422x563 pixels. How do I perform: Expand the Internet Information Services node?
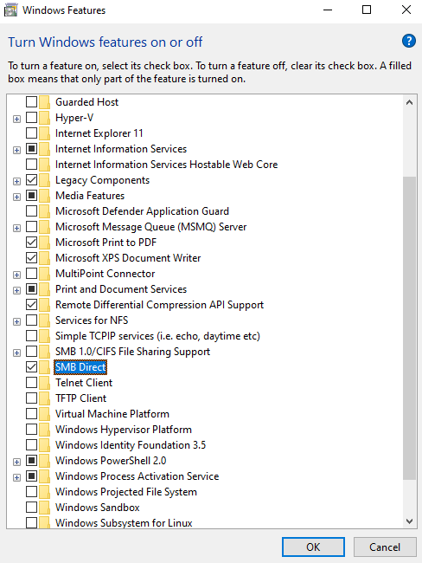[16, 150]
